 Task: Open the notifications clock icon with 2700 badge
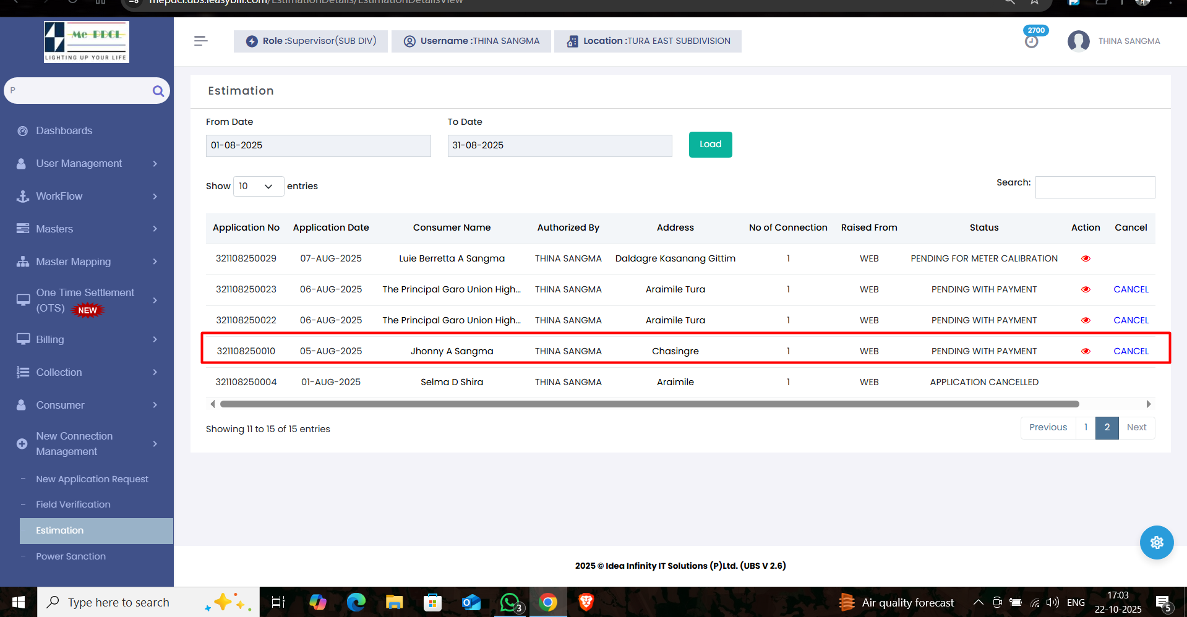coord(1031,41)
